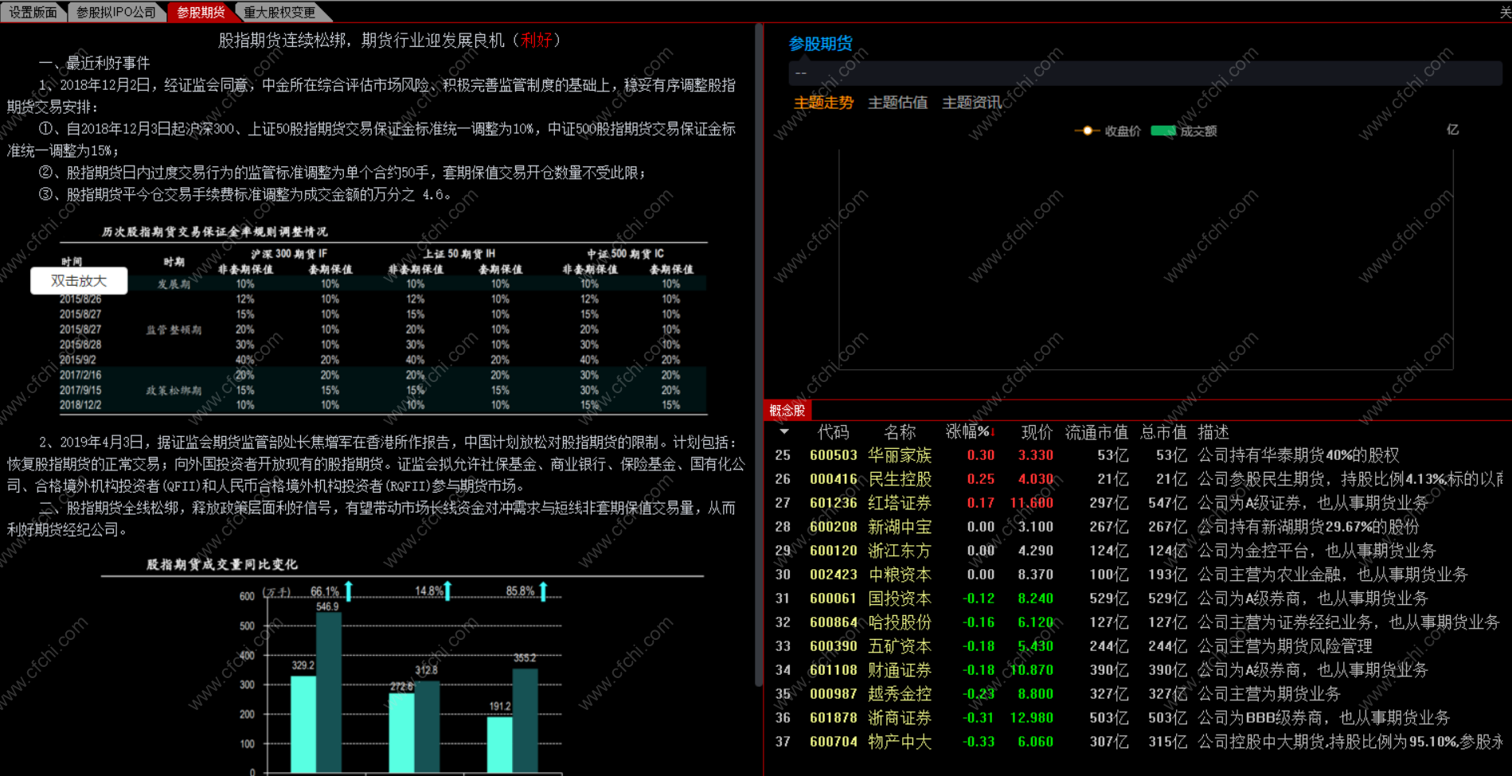Viewport: 1512px width, 776px height.
Task: Click 华丽家族 description about 华泰期货
Action: coord(1298,455)
